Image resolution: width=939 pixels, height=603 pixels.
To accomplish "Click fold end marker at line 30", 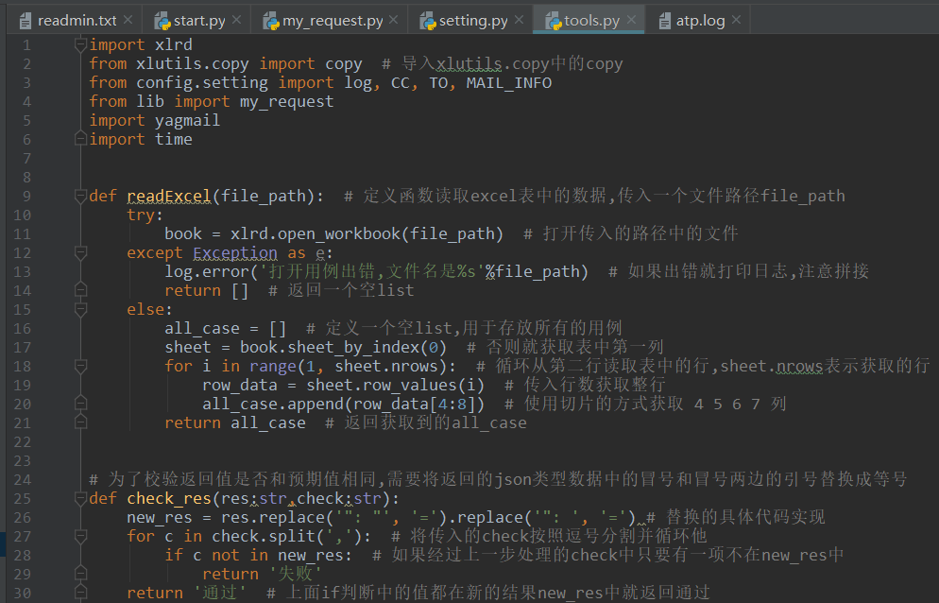I will 81,593.
